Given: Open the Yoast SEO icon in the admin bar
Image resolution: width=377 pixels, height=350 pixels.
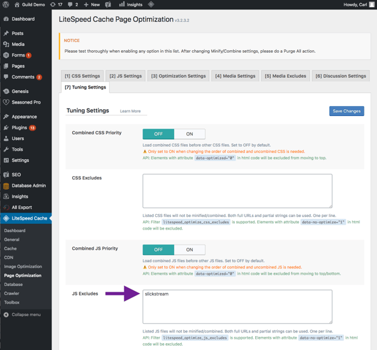Looking at the screenshot, I should click(108, 4).
